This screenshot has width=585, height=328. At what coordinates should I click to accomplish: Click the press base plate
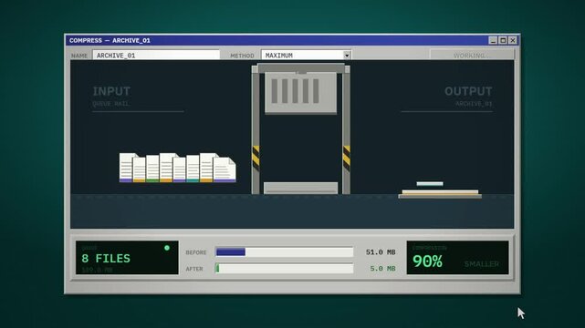click(x=300, y=188)
